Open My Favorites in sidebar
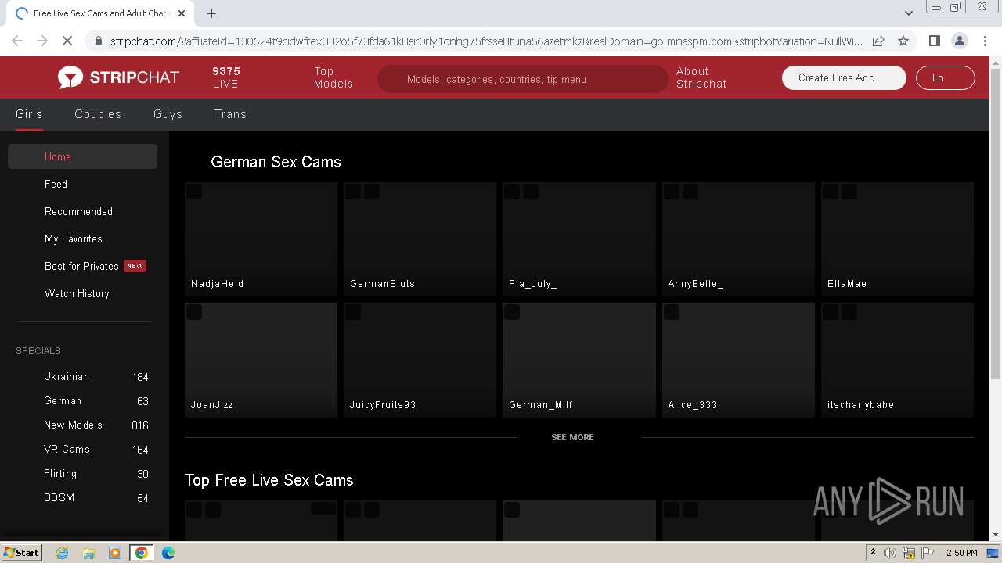1002x563 pixels. (82, 238)
